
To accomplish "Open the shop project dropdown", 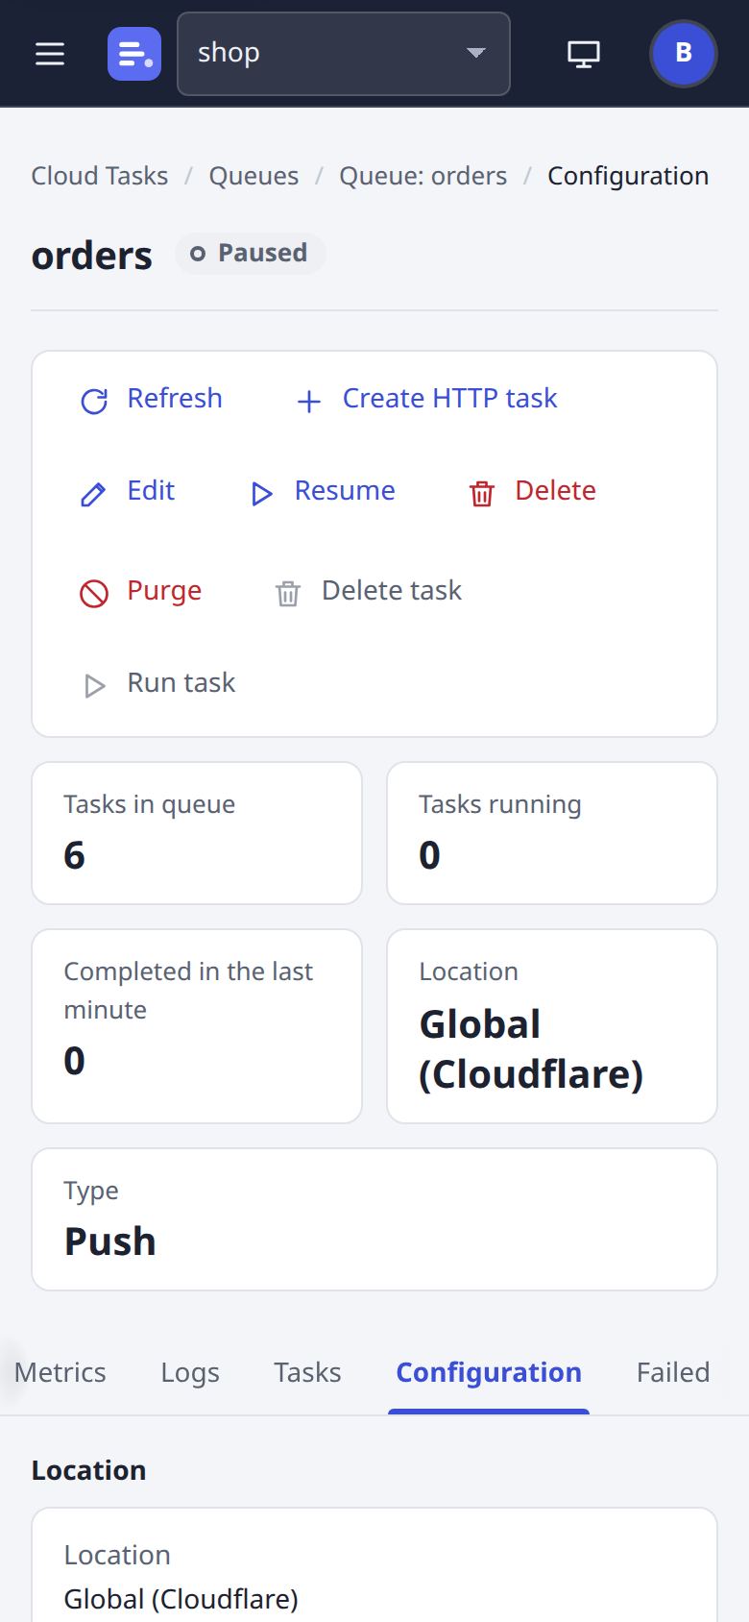I will (x=344, y=54).
